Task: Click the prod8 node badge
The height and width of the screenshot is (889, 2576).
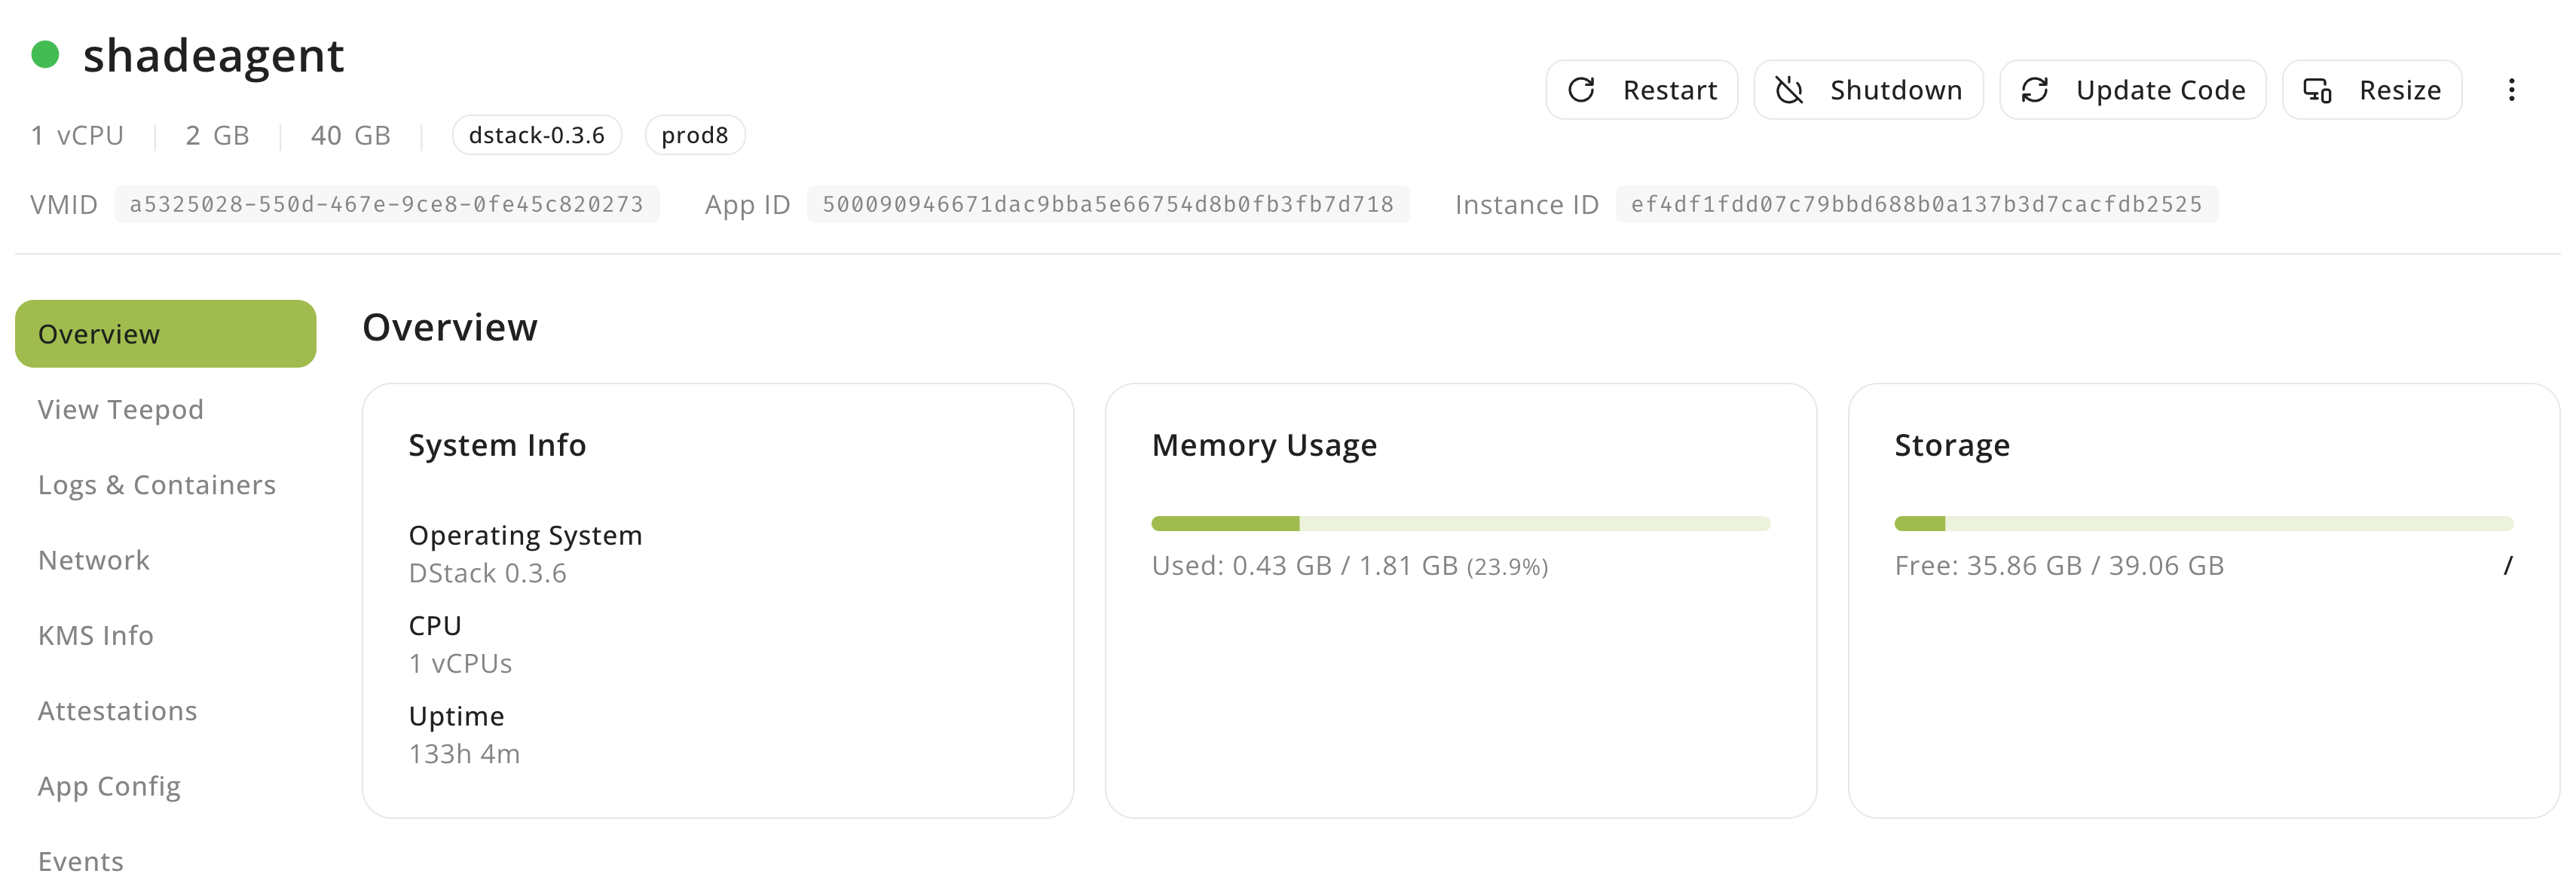Action: tap(695, 135)
